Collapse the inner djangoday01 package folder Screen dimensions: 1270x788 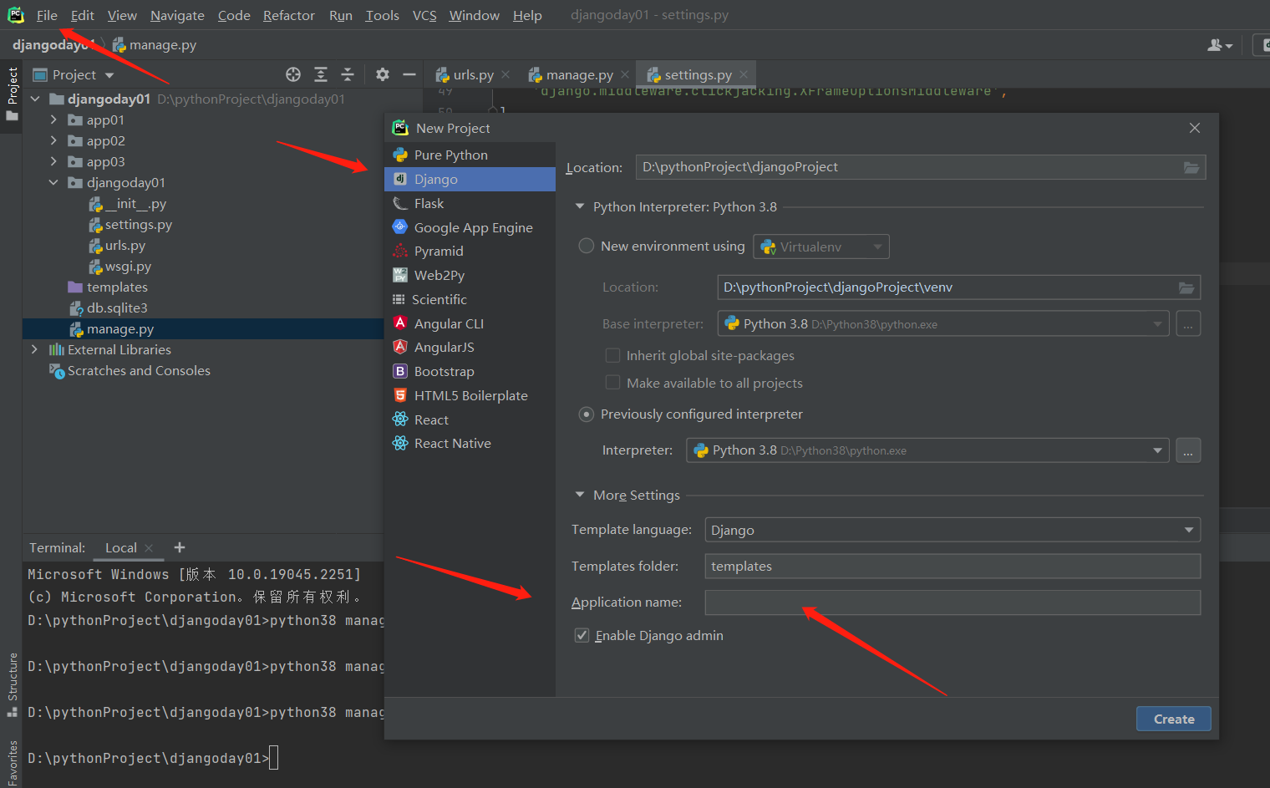[54, 183]
